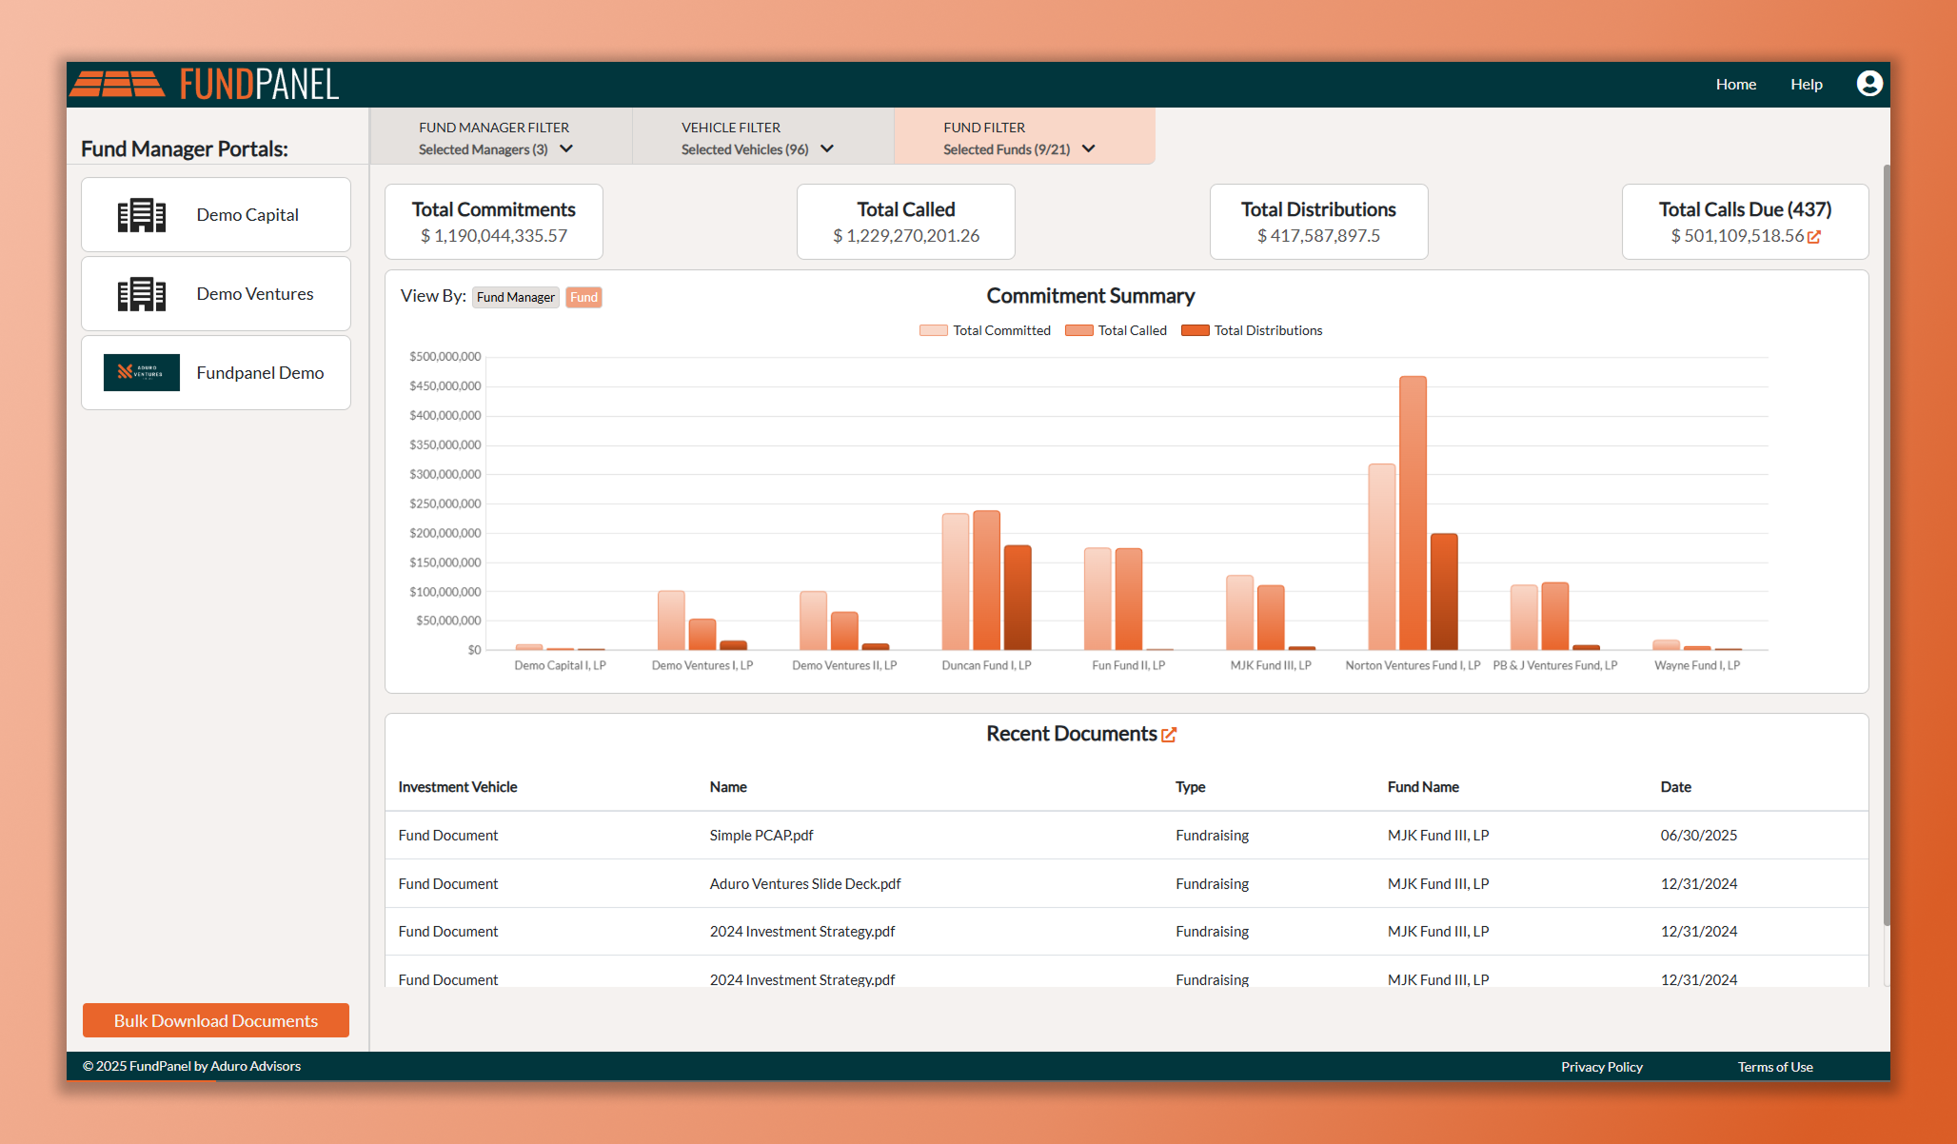Screen dimensions: 1957x1144
Task: Click the Norton Ventures Fund I Total Called bar
Action: point(1413,514)
